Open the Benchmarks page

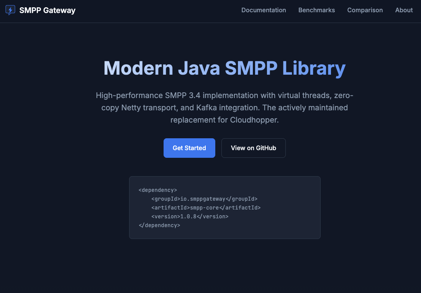[316, 10]
